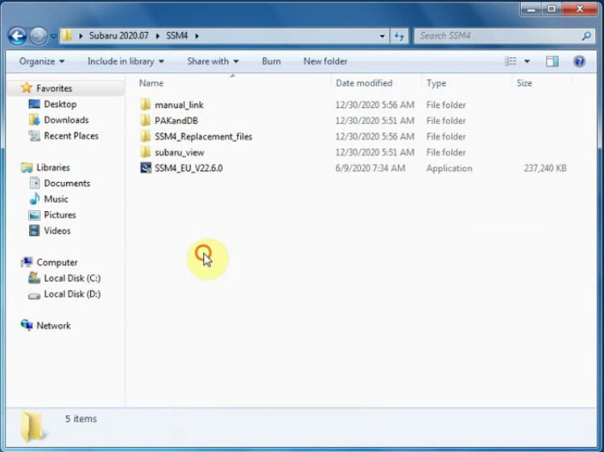Open Desktop in Favorites
The width and height of the screenshot is (604, 452).
tap(60, 104)
